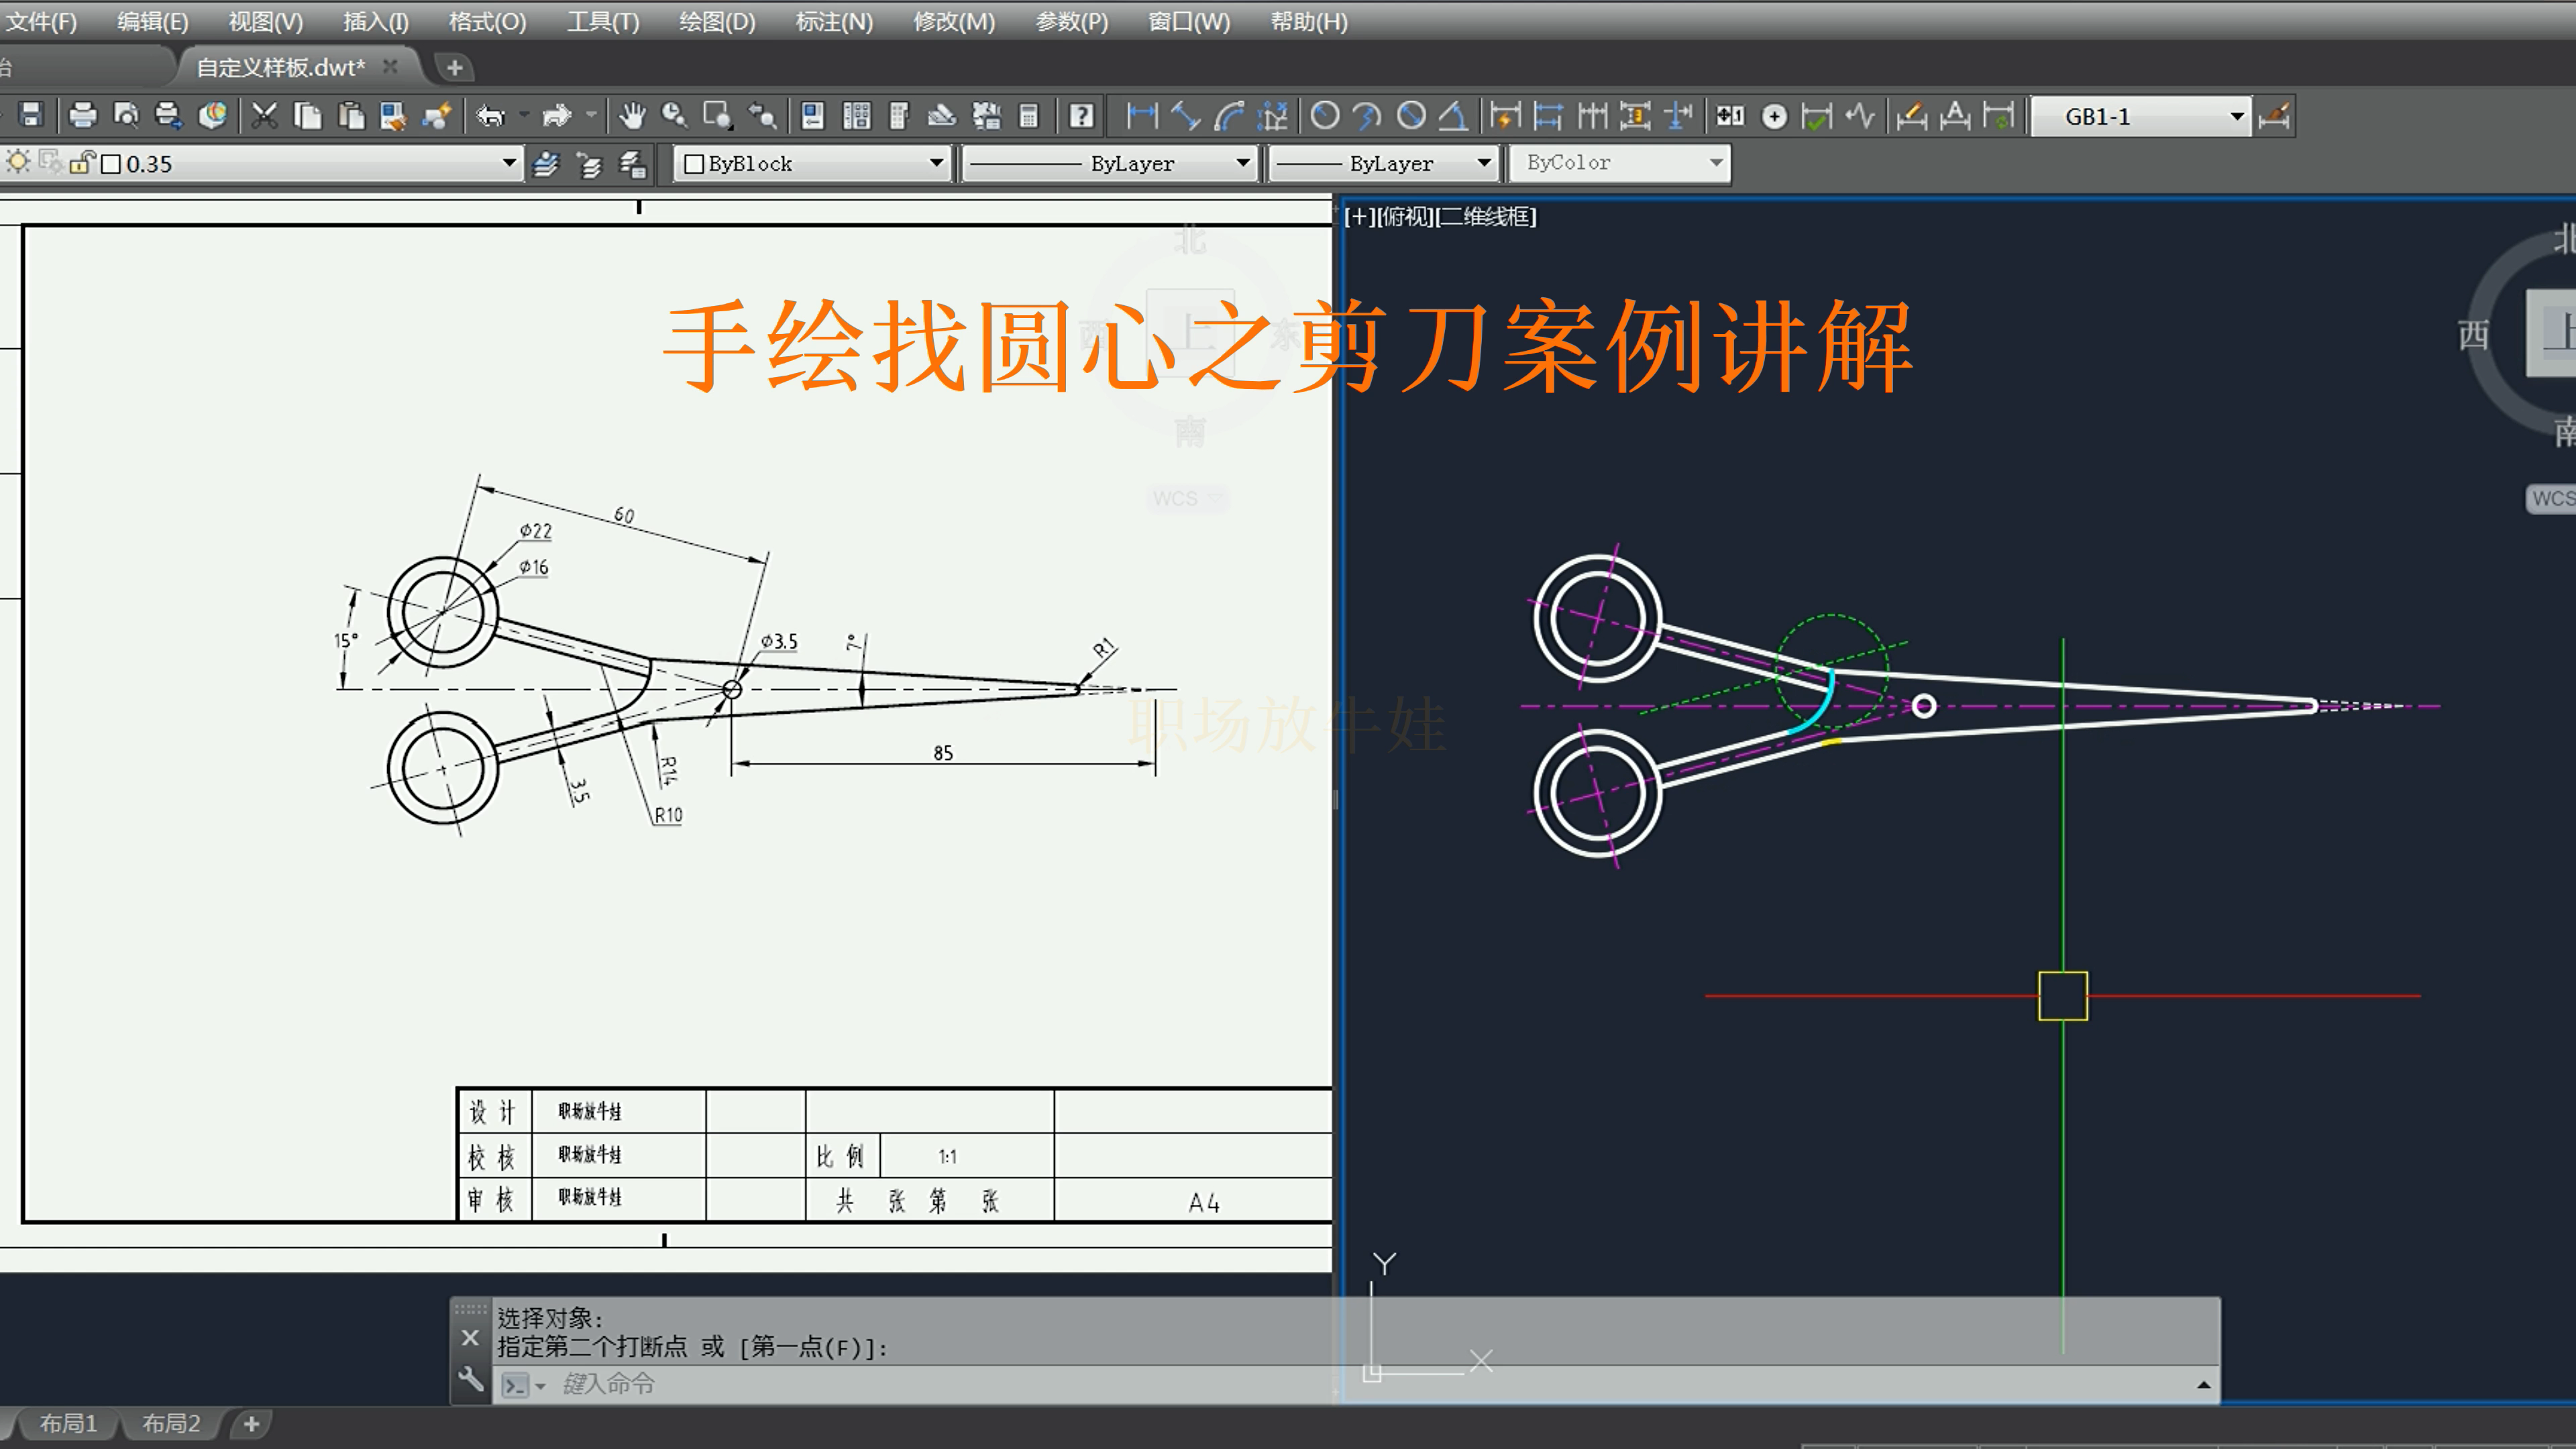Screen dimensions: 2576x1449
Task: Click the Save icon in toolbar
Action: tap(31, 115)
